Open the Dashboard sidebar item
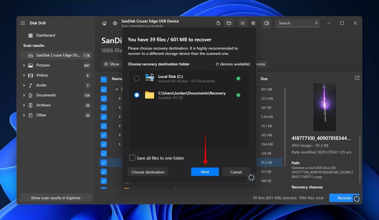 point(55,35)
